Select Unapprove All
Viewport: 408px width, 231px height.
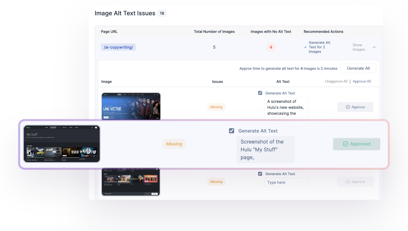click(x=336, y=81)
